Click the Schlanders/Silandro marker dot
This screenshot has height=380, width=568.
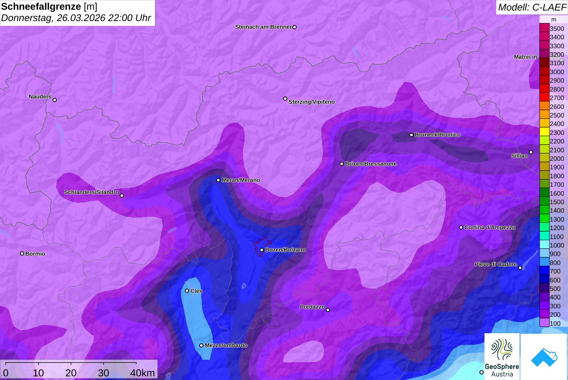coord(122,196)
